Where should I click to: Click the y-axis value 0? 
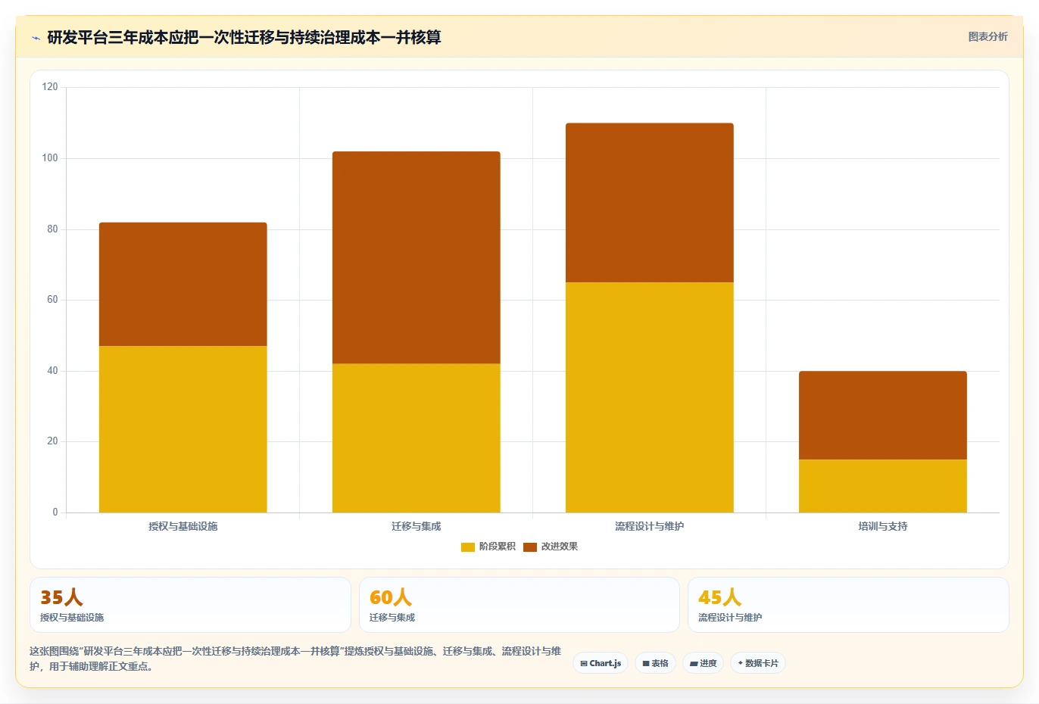(x=55, y=512)
